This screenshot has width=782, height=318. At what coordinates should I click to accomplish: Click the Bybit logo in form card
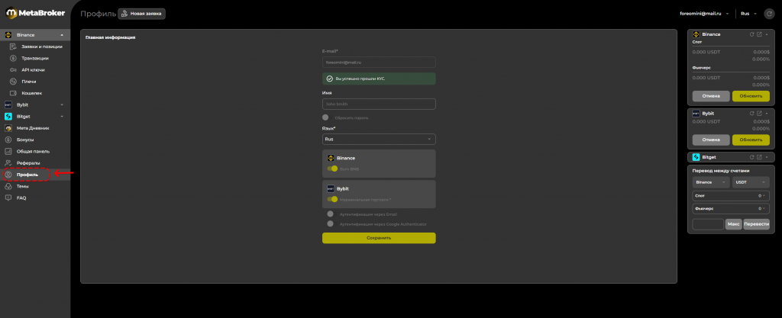331,188
